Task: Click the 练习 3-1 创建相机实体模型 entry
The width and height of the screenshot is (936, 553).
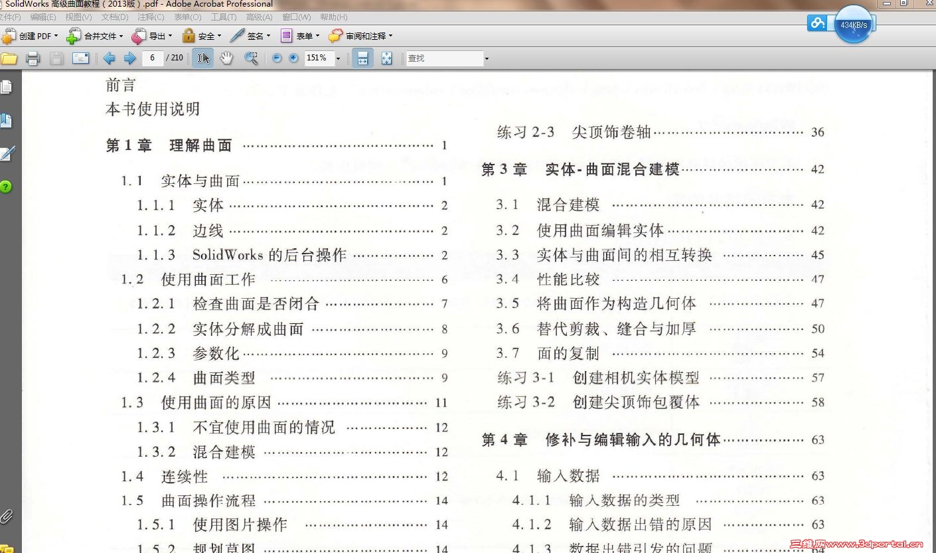Action: click(x=661, y=378)
